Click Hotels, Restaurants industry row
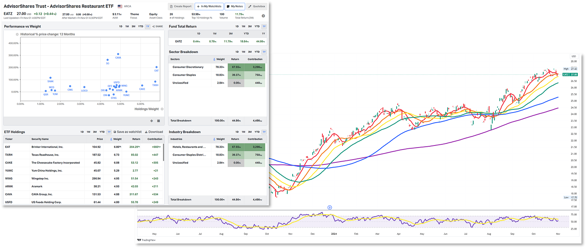 [217, 147]
